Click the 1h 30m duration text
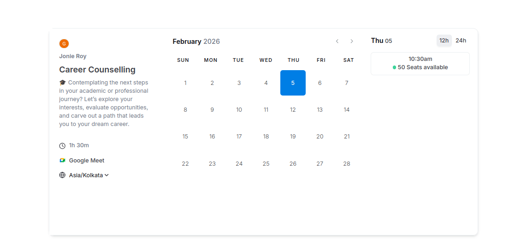 point(79,145)
